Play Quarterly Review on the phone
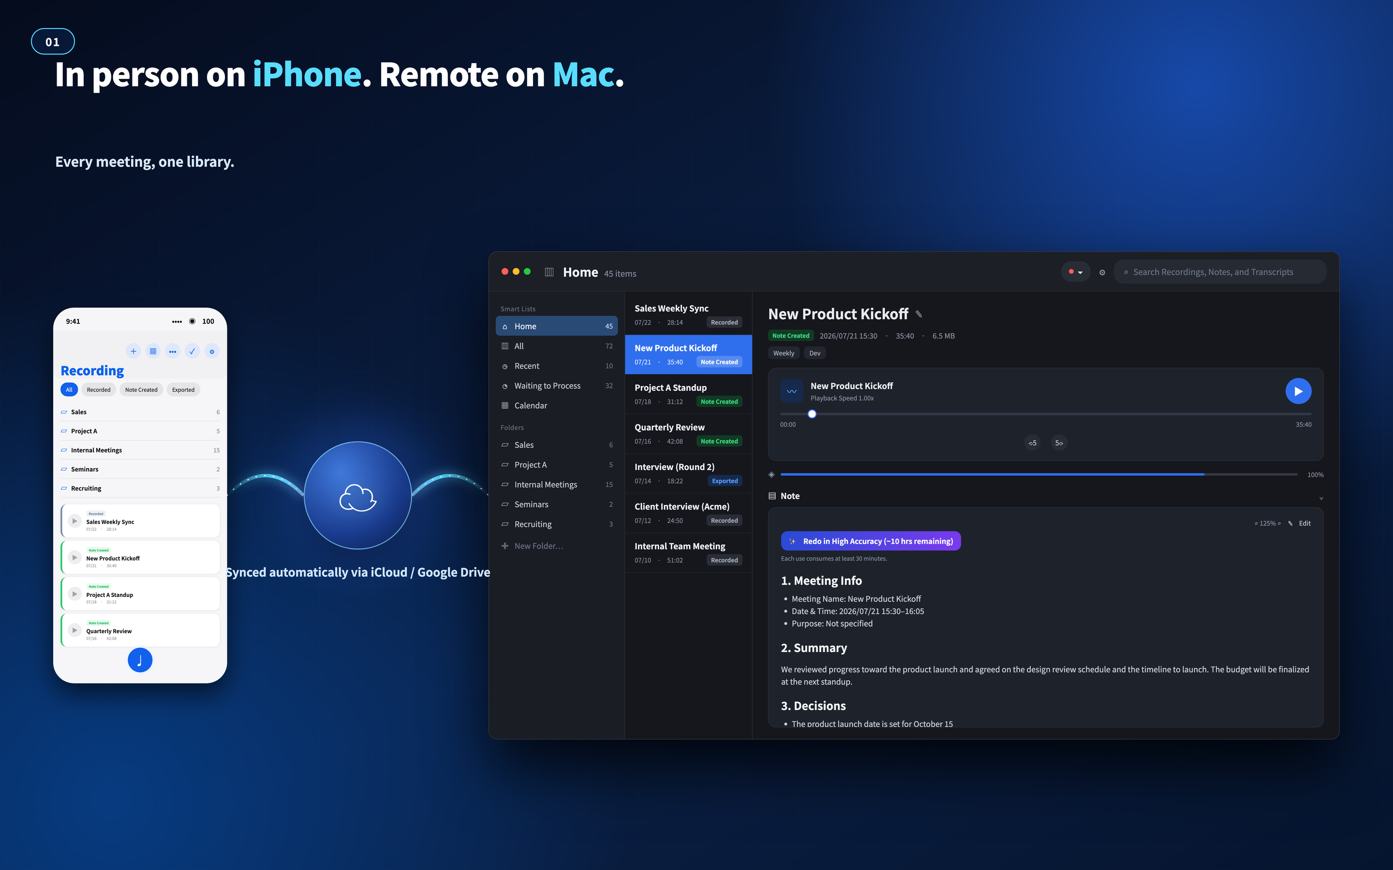The image size is (1393, 870). [x=74, y=630]
